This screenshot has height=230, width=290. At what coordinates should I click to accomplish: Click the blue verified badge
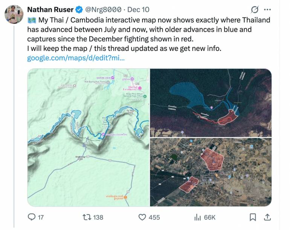click(x=79, y=9)
